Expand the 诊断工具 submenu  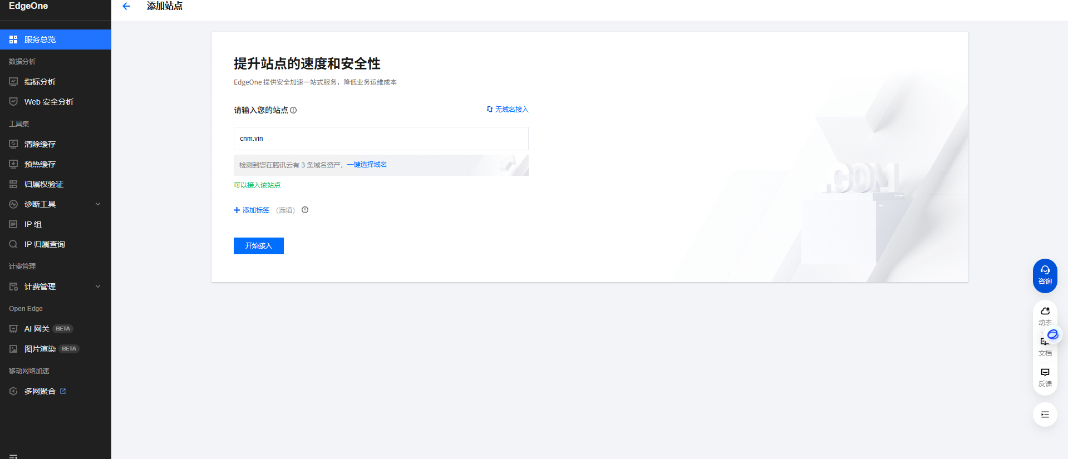[98, 204]
